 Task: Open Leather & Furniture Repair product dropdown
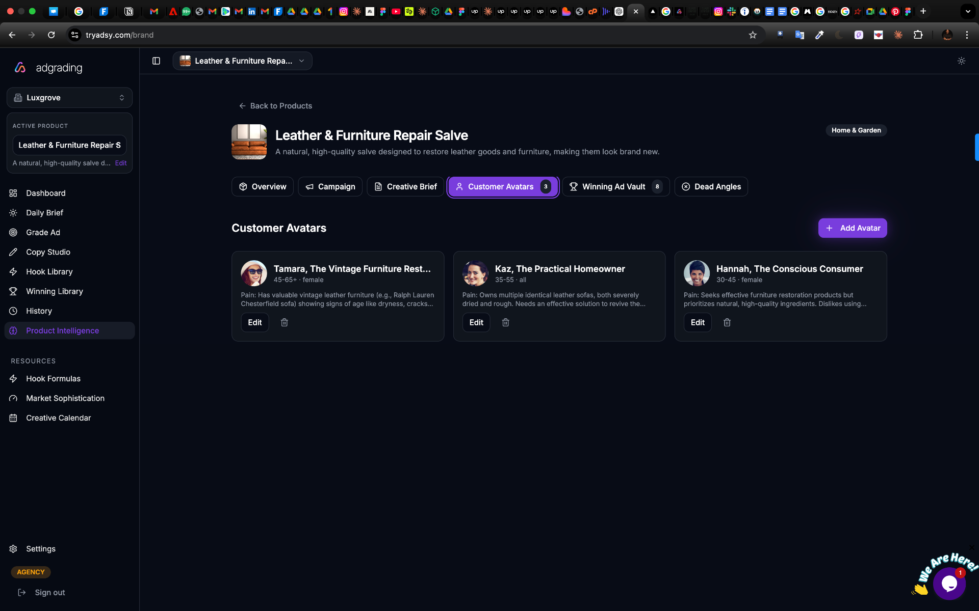[x=242, y=61]
